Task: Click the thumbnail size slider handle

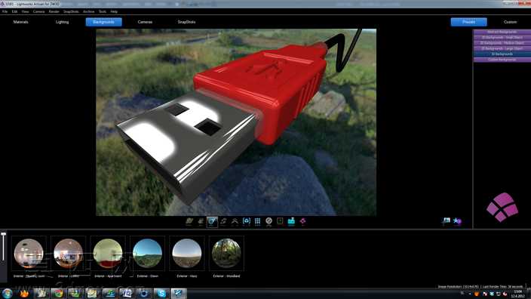Action: pos(3,234)
